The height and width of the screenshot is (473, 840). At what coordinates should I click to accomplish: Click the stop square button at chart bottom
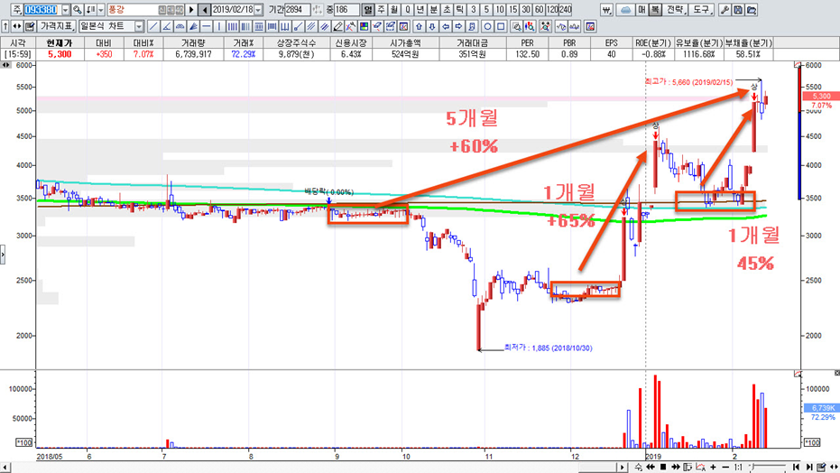tap(663, 467)
